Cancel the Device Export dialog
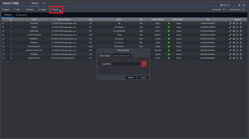Screen dimensions: 249x139 pyautogui.click(x=143, y=77)
